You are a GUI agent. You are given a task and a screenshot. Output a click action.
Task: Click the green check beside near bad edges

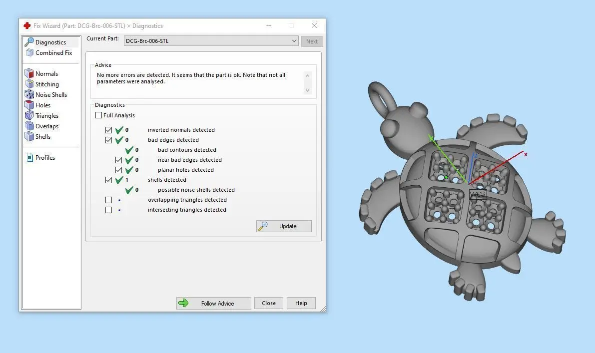click(129, 160)
